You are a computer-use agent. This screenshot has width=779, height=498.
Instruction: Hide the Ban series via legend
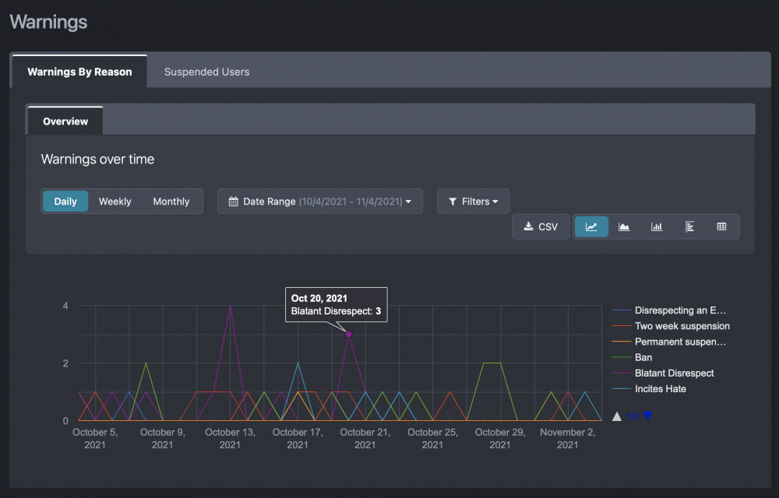coord(643,357)
